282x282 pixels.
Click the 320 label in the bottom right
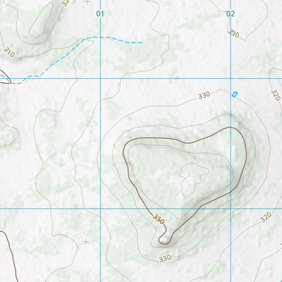(266, 217)
